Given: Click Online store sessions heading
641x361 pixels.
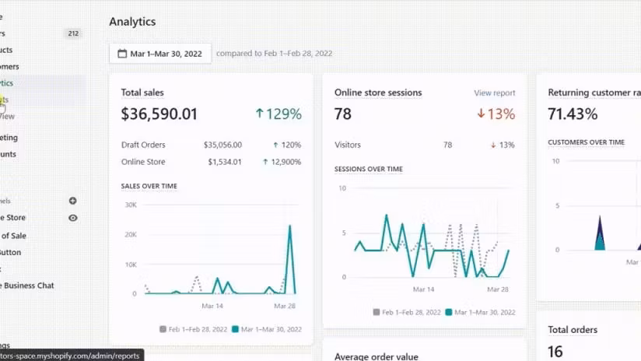Looking at the screenshot, I should point(378,93).
